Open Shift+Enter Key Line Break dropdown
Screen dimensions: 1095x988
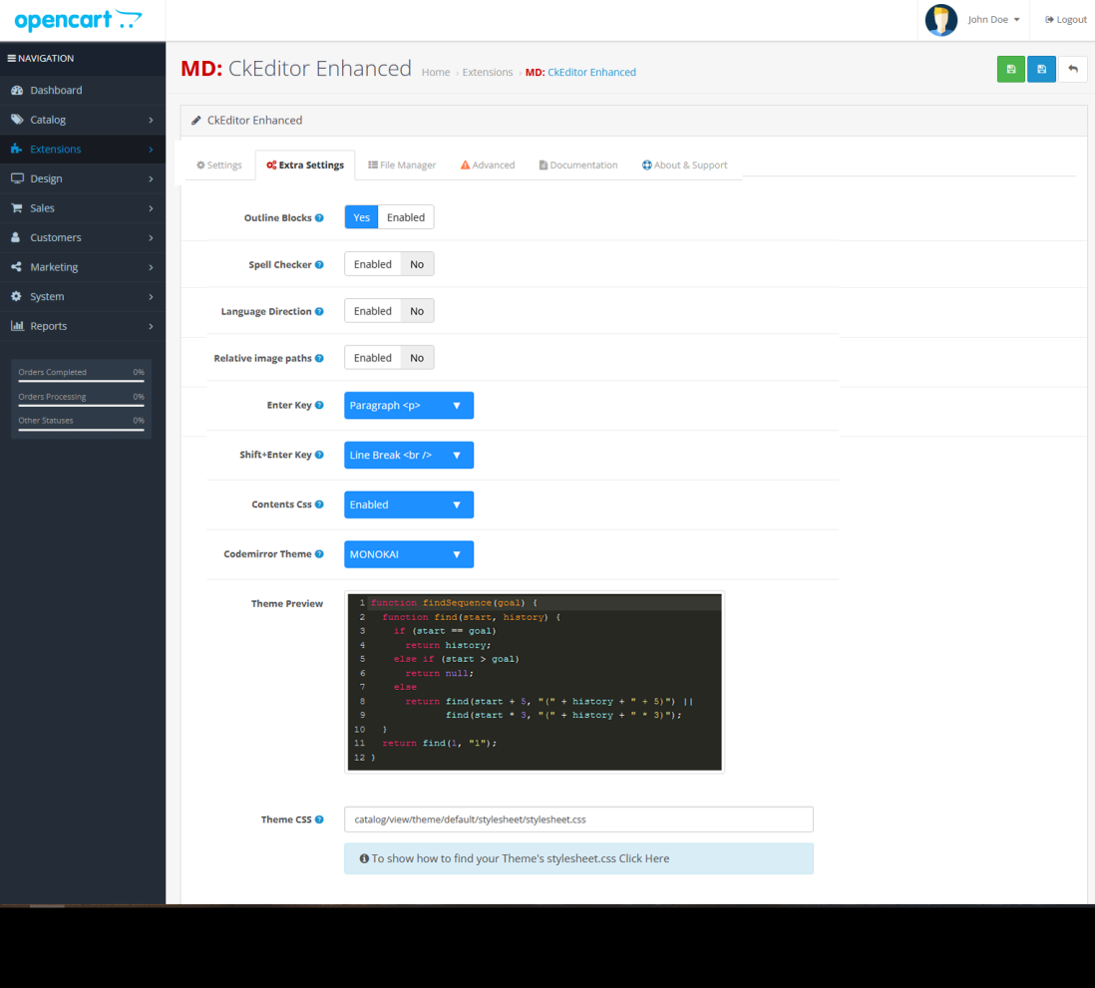point(409,456)
